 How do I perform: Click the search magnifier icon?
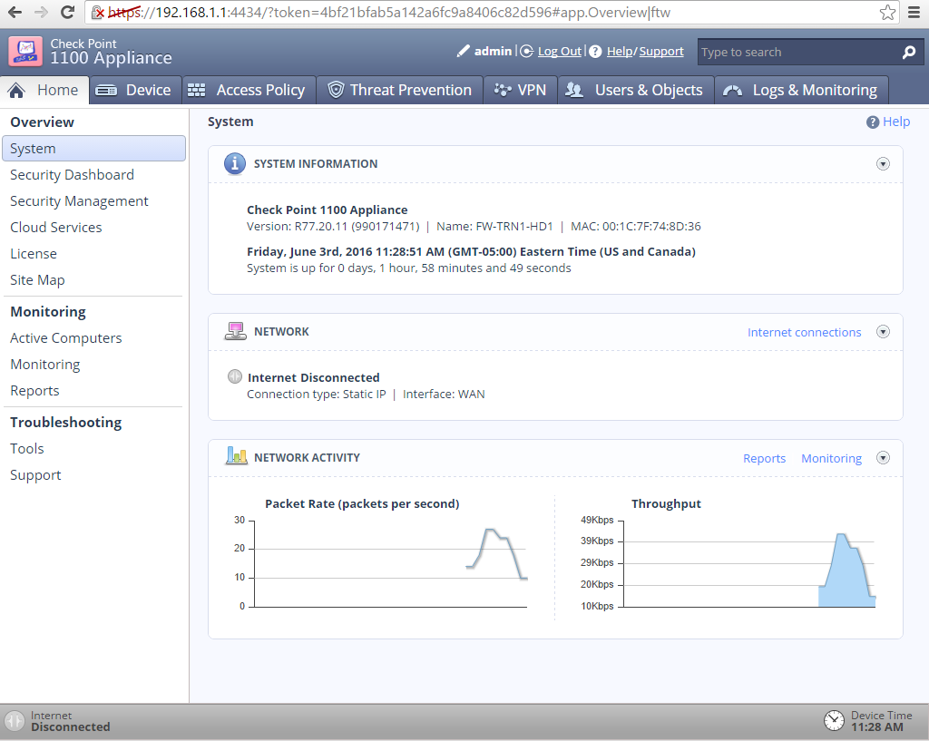[909, 53]
